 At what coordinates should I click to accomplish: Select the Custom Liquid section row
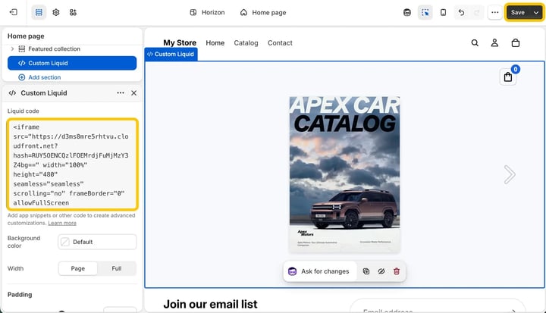click(72, 63)
